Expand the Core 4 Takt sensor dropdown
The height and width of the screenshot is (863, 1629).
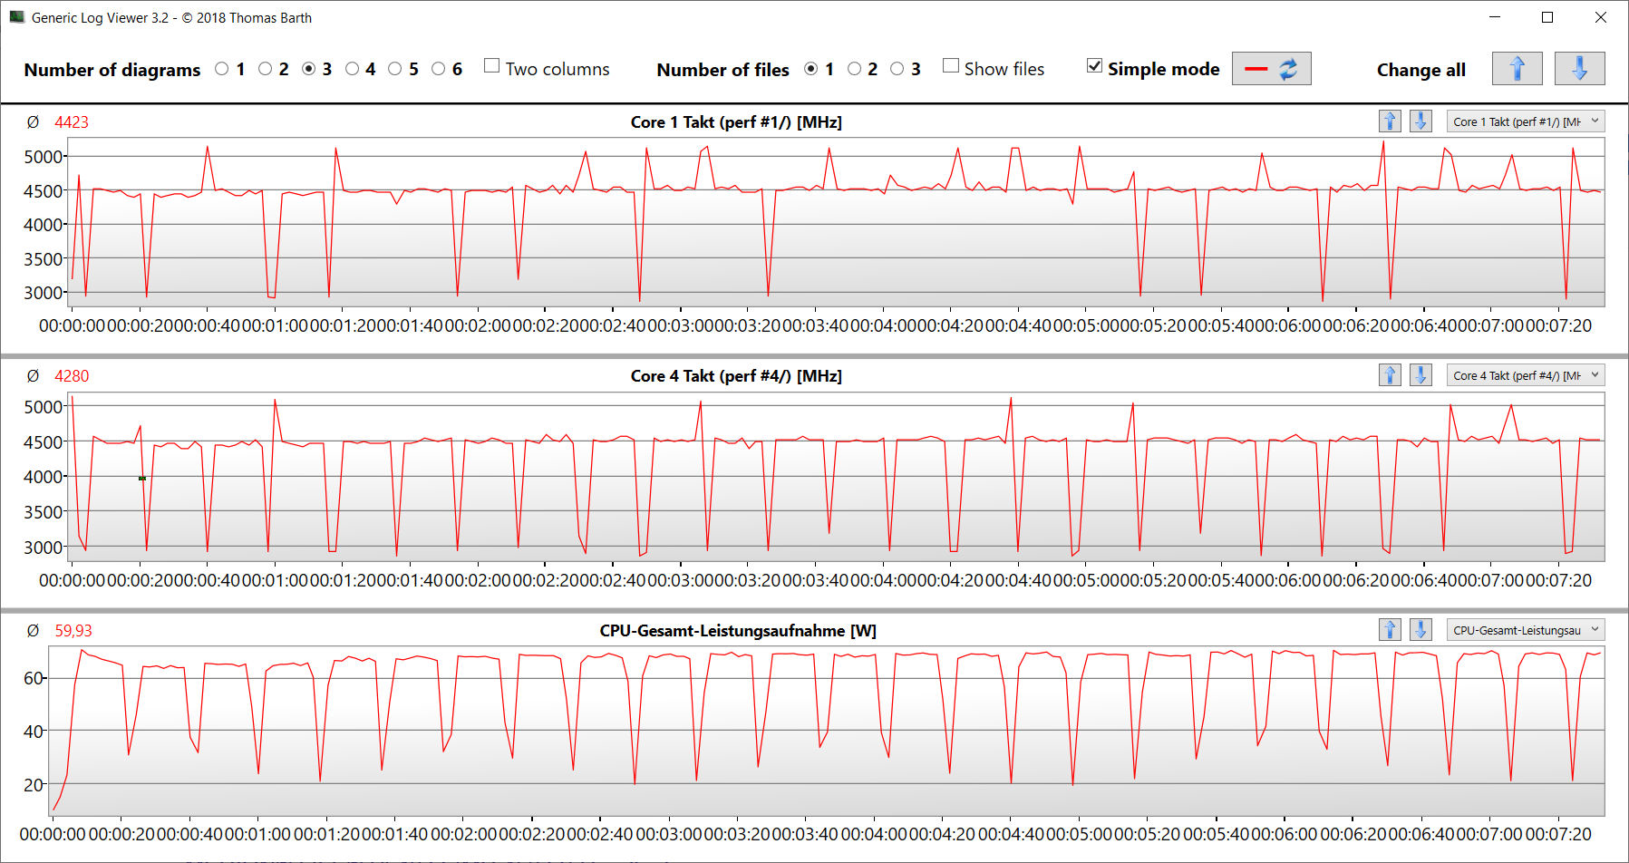coord(1525,375)
